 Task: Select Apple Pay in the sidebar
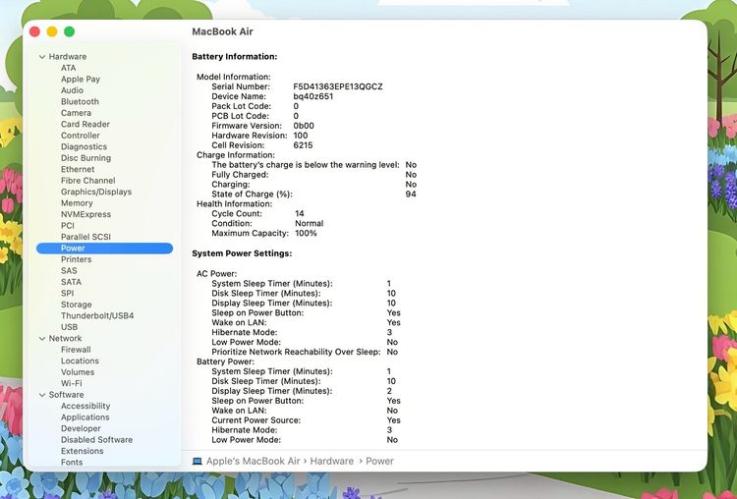click(81, 79)
